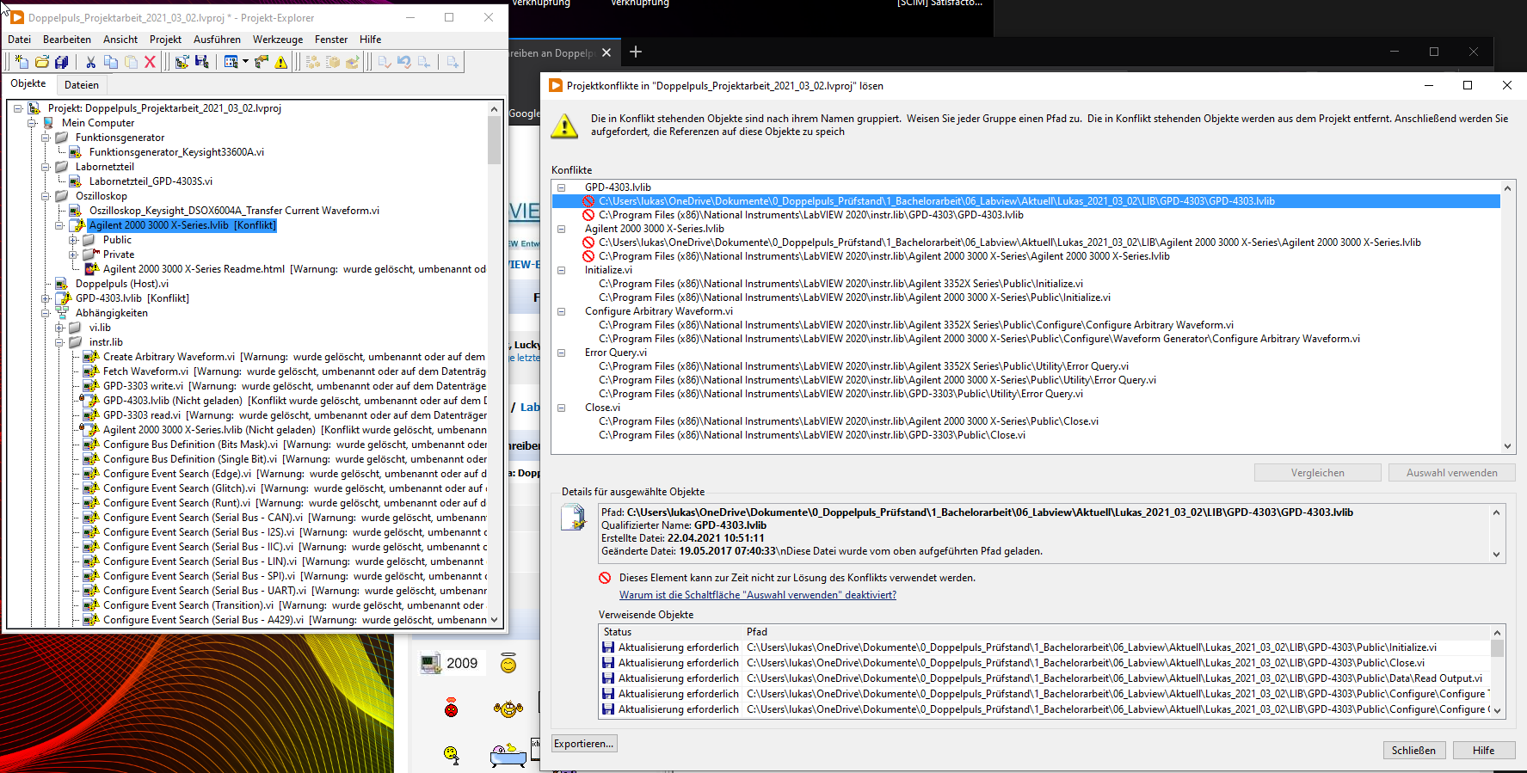
Task: Click the Mein Computer icon in the tree
Action: click(49, 123)
